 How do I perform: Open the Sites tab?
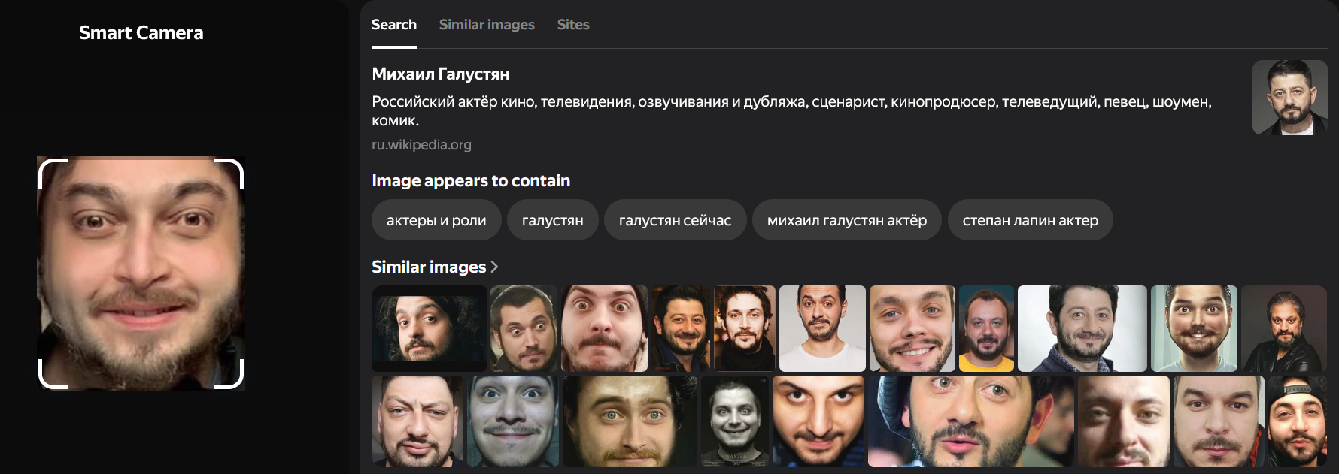pyautogui.click(x=573, y=25)
